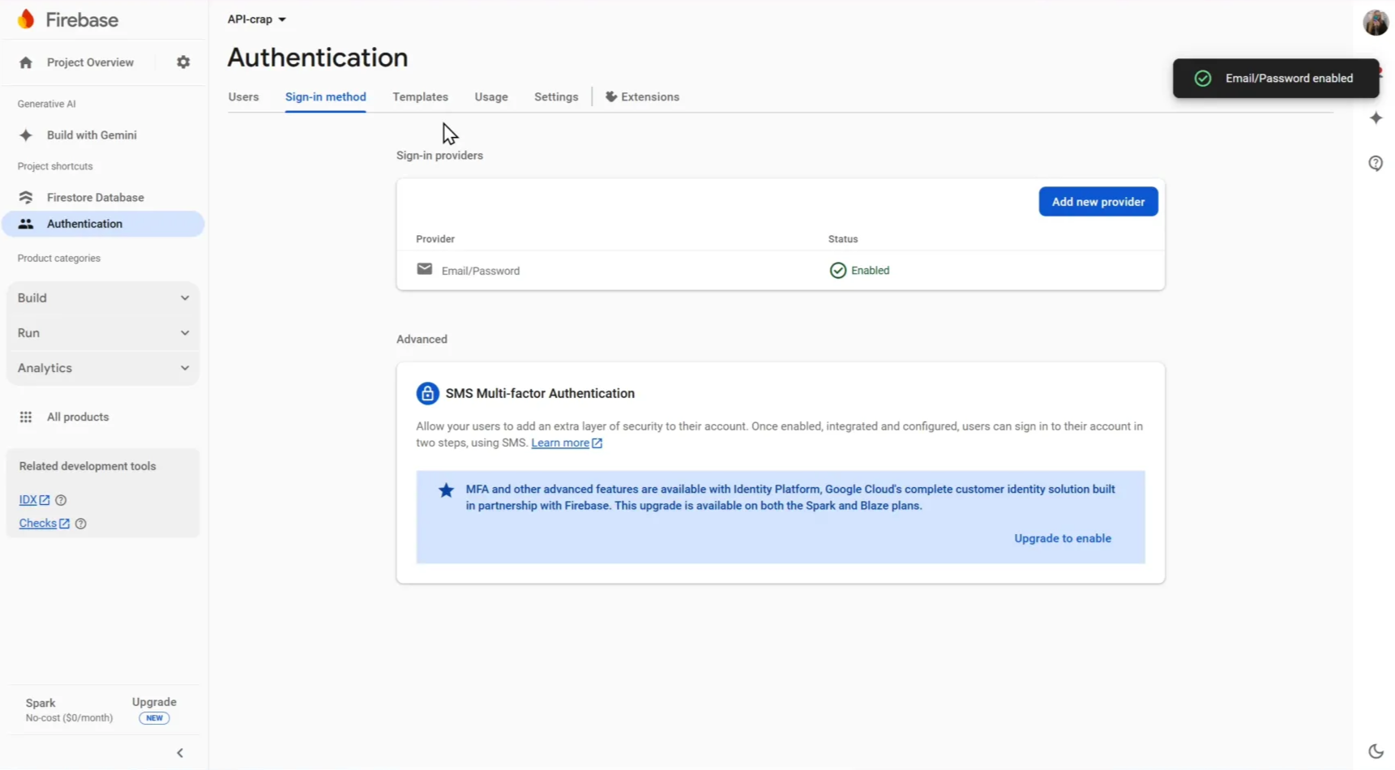Select the Sign-in method tab
This screenshot has width=1395, height=770.
coord(325,96)
